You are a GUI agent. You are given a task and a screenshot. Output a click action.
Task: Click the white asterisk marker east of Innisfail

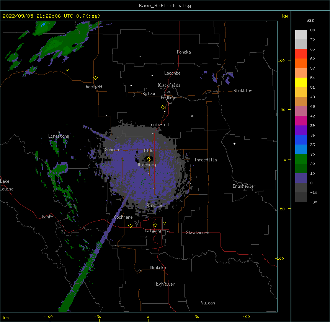pos(192,116)
